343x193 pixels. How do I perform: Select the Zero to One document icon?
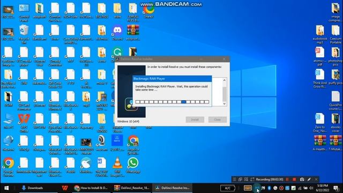[x=320, y=123]
